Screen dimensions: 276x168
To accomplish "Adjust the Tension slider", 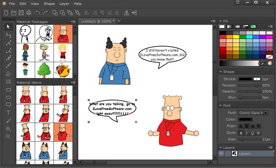I will (250, 85).
